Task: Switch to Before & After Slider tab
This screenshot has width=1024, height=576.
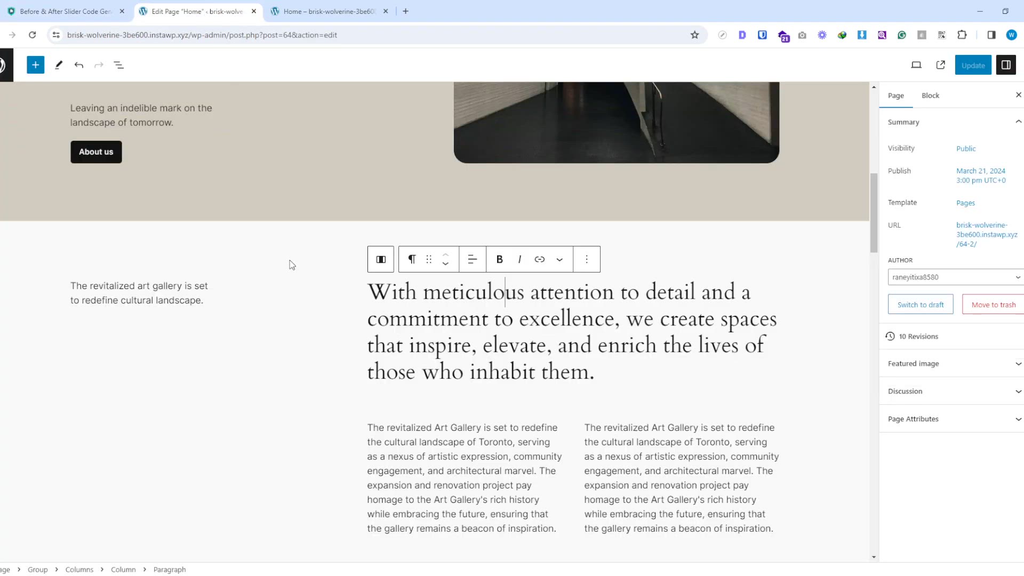Action: click(x=66, y=11)
